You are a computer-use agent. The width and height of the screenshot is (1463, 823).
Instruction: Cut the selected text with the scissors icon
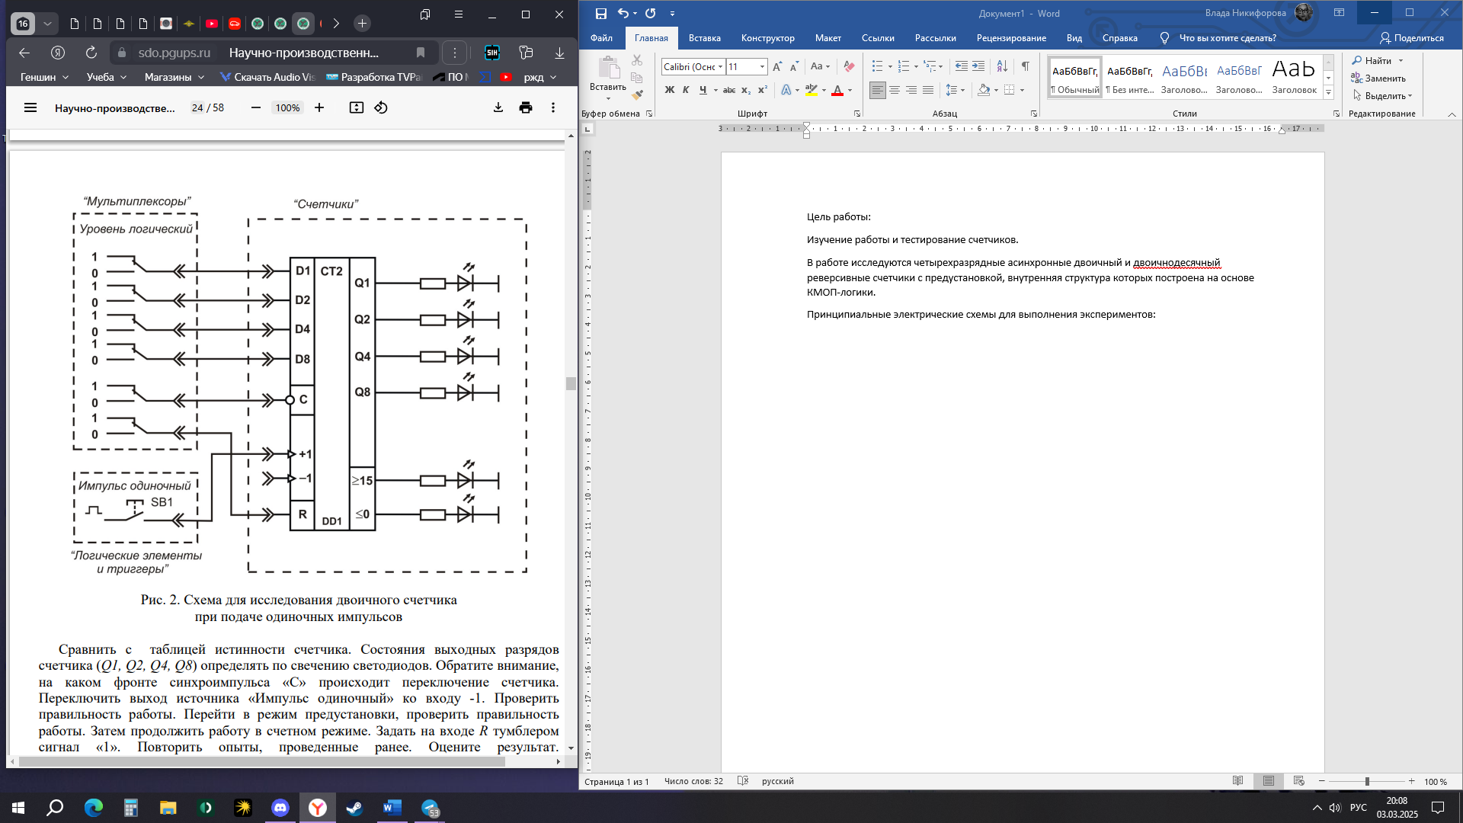(x=637, y=60)
